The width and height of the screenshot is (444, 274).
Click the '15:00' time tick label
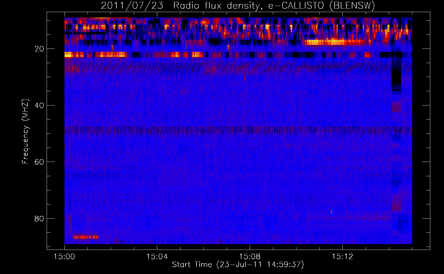pyautogui.click(x=64, y=257)
